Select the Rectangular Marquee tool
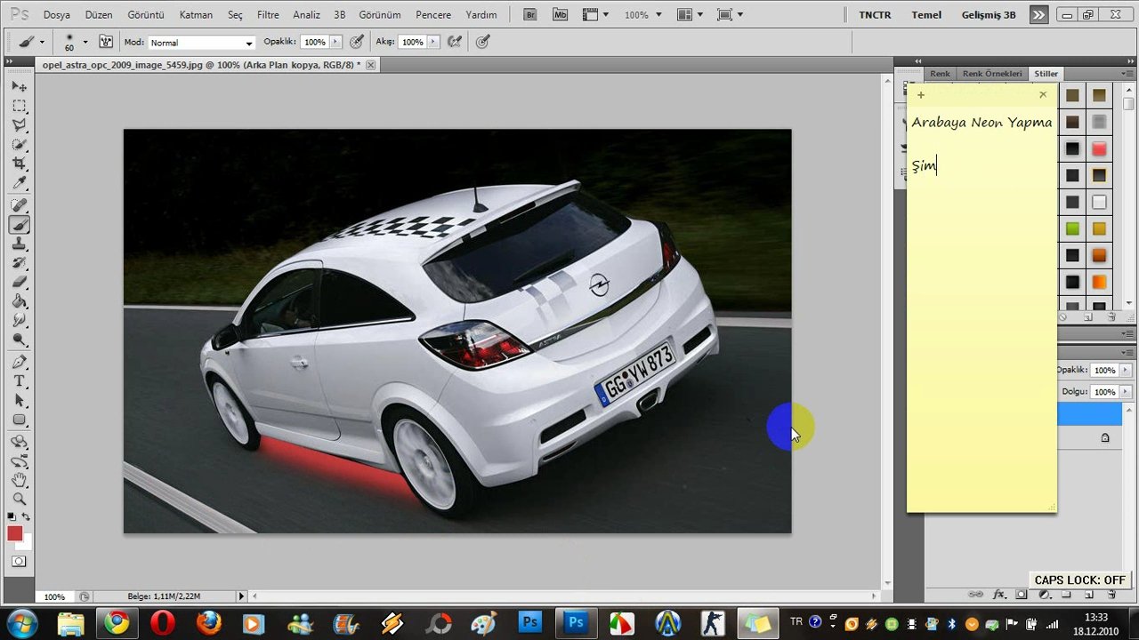Screen dimensions: 1139x640 [19, 107]
